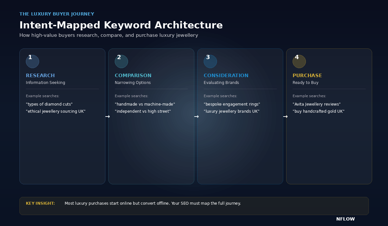Click "luxury jewellery brands UK" example search
This screenshot has height=226, width=388.
click(x=232, y=111)
